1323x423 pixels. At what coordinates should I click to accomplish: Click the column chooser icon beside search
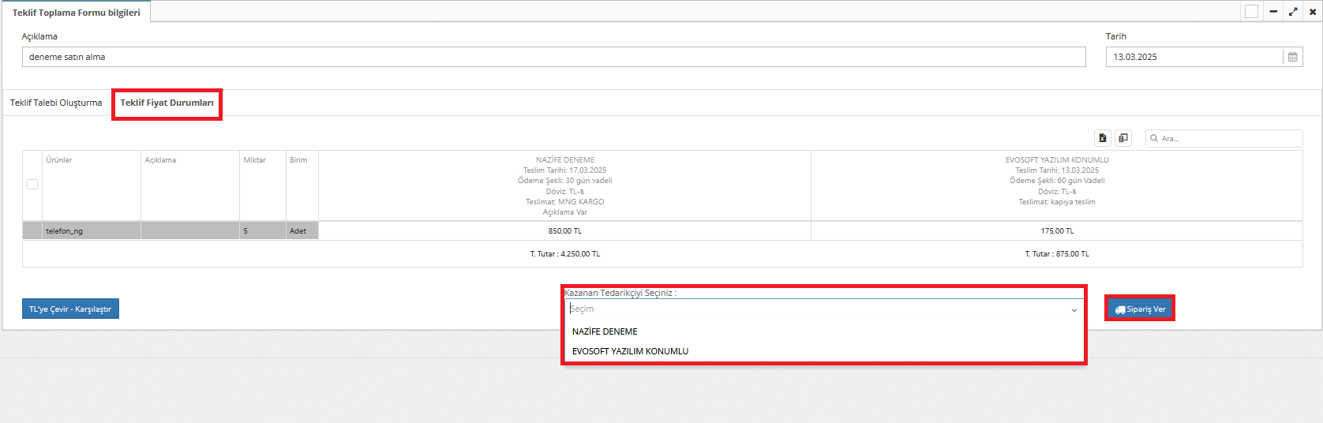[x=1123, y=138]
